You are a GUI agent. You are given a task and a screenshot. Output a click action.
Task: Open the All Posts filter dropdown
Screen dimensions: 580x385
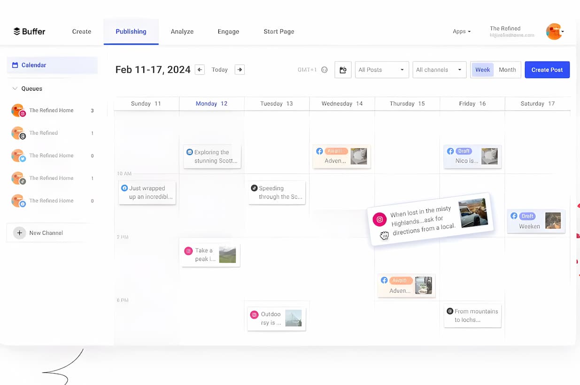(381, 70)
